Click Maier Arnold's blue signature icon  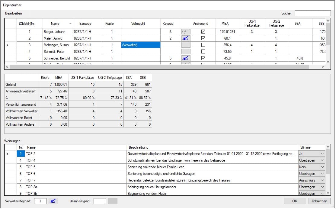click(187, 38)
